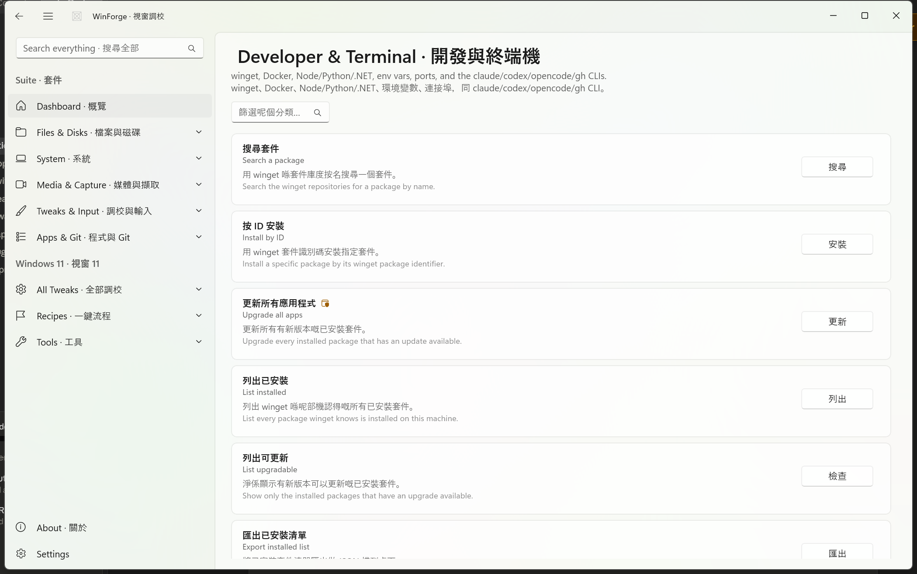This screenshot has width=917, height=574.
Task: Click the About info icon
Action: click(x=21, y=527)
